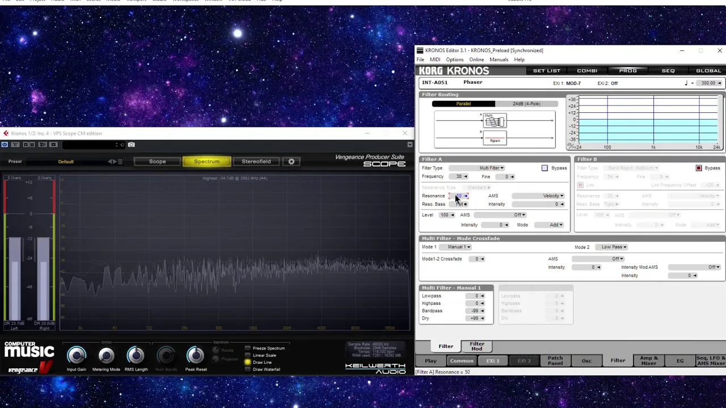Image resolution: width=726 pixels, height=408 pixels.
Task: Switch to SET LIST mode
Action: pyautogui.click(x=547, y=71)
